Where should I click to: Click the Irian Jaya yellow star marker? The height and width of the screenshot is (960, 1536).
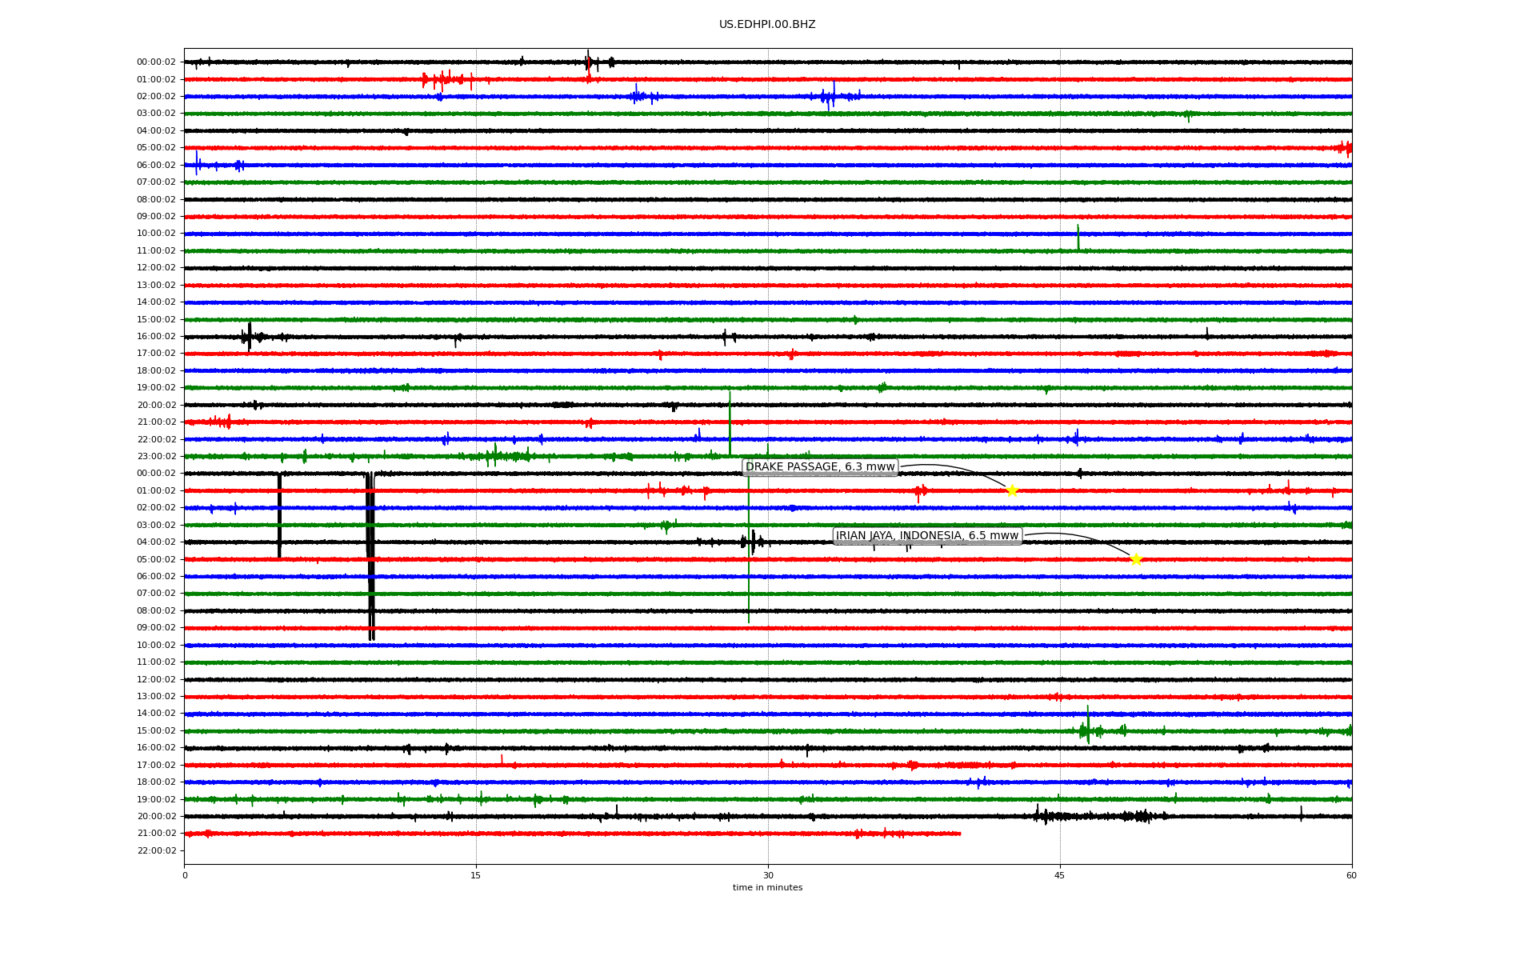tap(1136, 559)
